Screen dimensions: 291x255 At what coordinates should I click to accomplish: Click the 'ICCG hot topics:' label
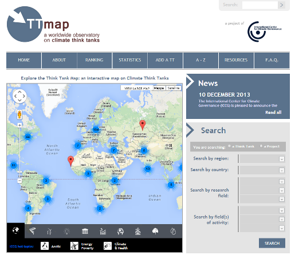click(21, 246)
